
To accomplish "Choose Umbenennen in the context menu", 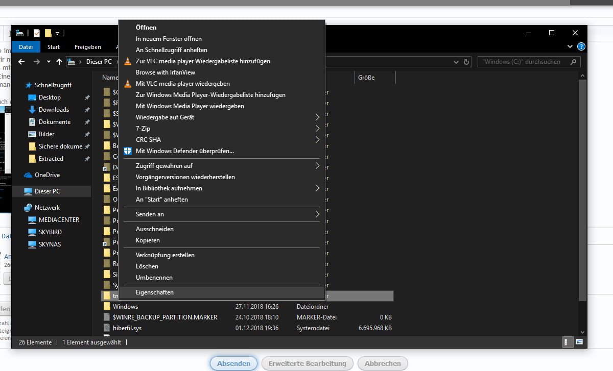I will [221, 278].
